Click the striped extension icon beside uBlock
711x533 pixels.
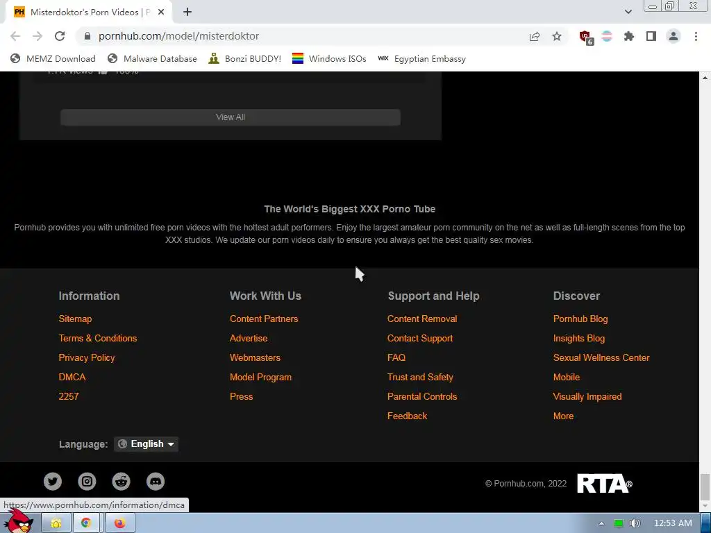[x=607, y=36]
